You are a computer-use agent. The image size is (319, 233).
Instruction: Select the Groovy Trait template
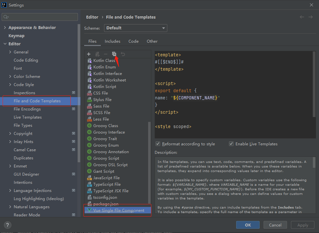105,139
